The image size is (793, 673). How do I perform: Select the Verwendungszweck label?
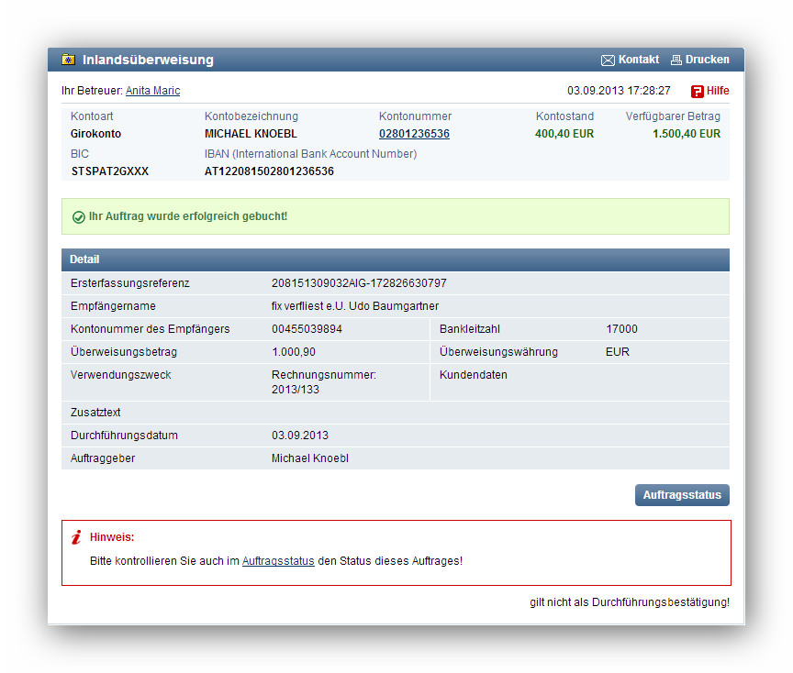tap(121, 375)
